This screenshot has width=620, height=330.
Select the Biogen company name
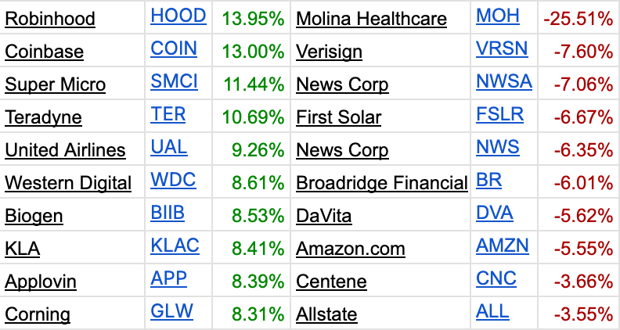click(34, 216)
